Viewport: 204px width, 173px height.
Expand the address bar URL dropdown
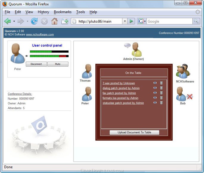(x=125, y=21)
